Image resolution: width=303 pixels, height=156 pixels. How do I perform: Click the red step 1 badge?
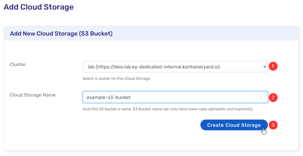[x=273, y=66]
